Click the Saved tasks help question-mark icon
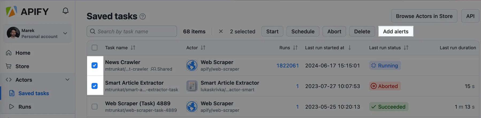The height and width of the screenshot is (118, 481). (143, 16)
